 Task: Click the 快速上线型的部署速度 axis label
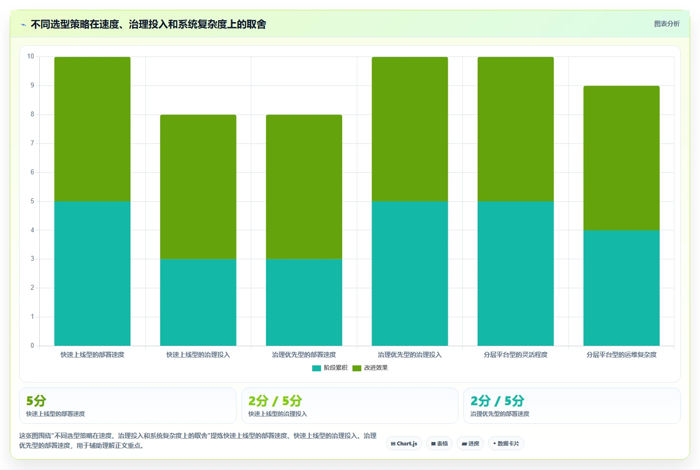(x=92, y=355)
